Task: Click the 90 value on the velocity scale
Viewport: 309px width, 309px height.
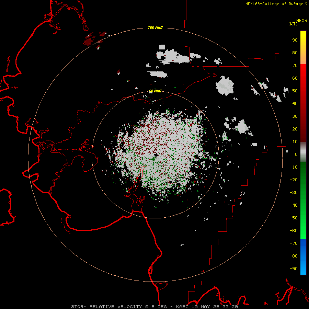Action: (x=295, y=40)
